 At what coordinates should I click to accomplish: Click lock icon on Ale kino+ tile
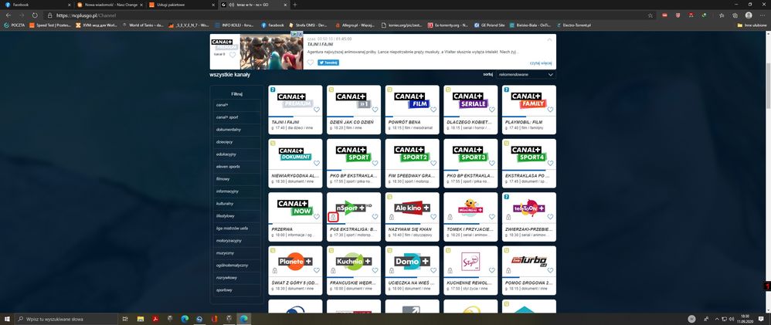click(x=391, y=218)
